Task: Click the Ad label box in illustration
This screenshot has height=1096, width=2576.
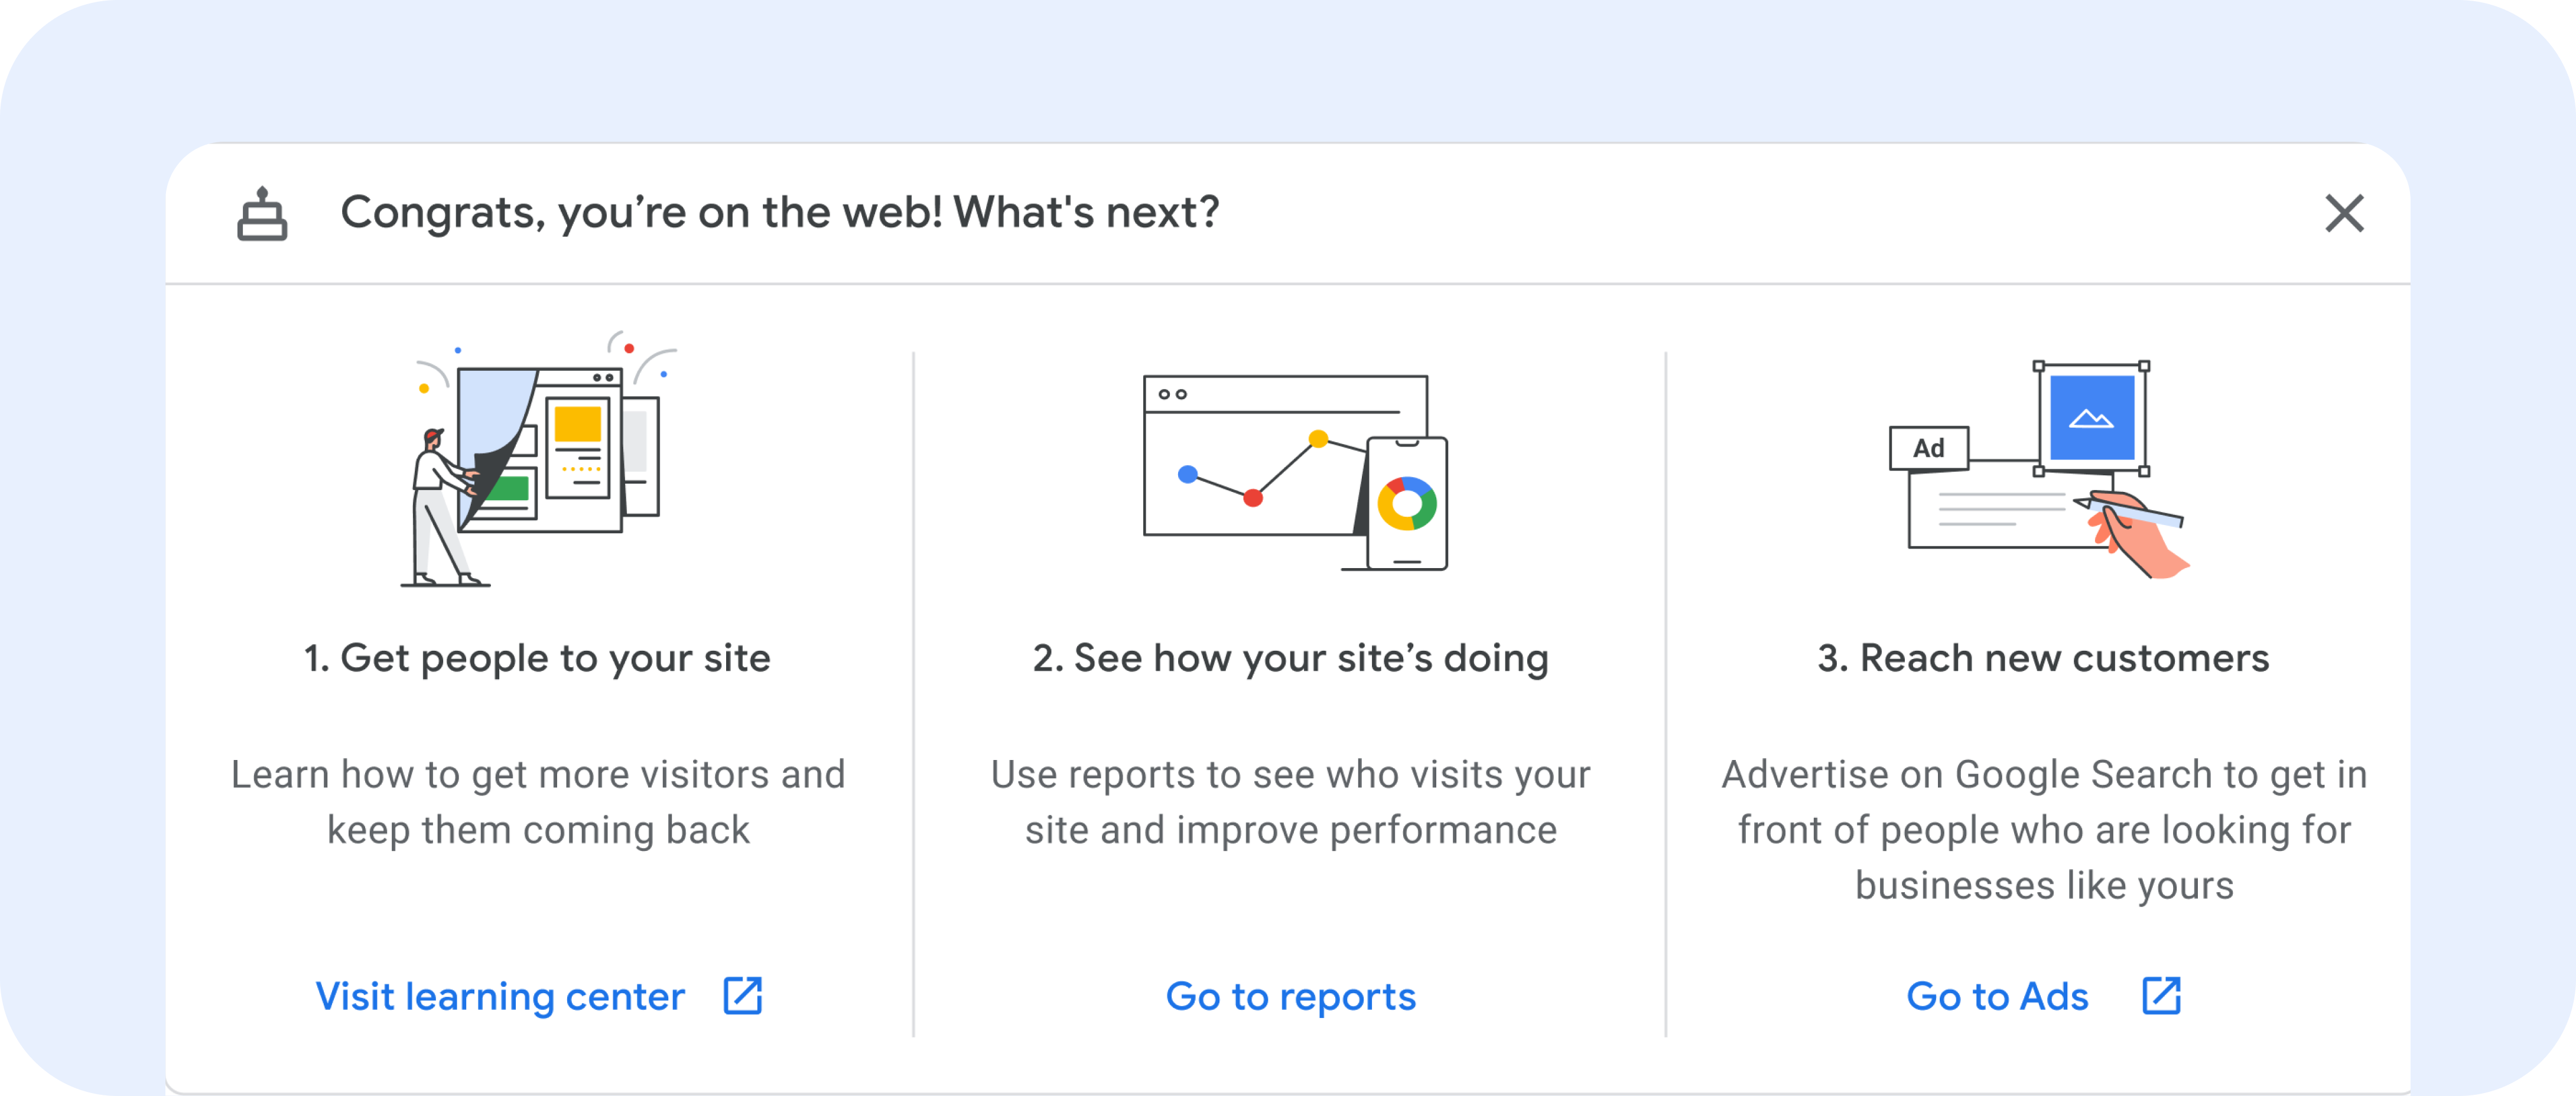Action: coord(1928,449)
